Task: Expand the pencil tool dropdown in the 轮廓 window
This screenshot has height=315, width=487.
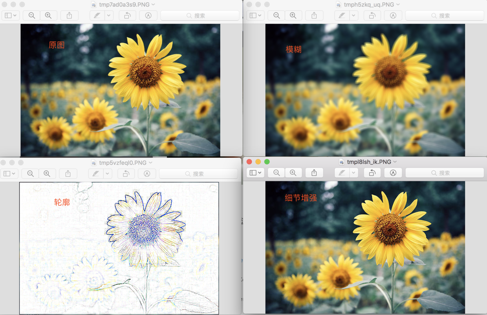Action: [x=108, y=173]
